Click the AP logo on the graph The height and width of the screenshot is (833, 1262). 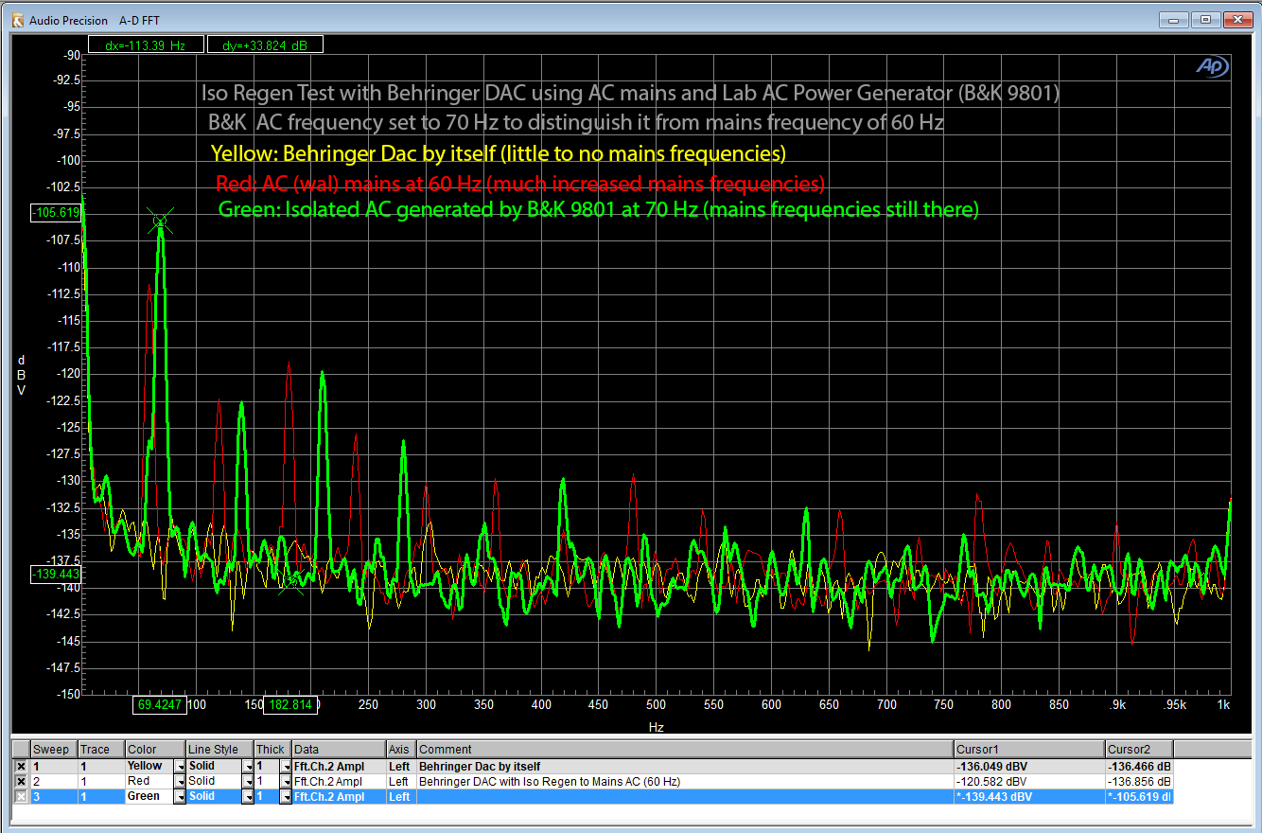[x=1211, y=65]
